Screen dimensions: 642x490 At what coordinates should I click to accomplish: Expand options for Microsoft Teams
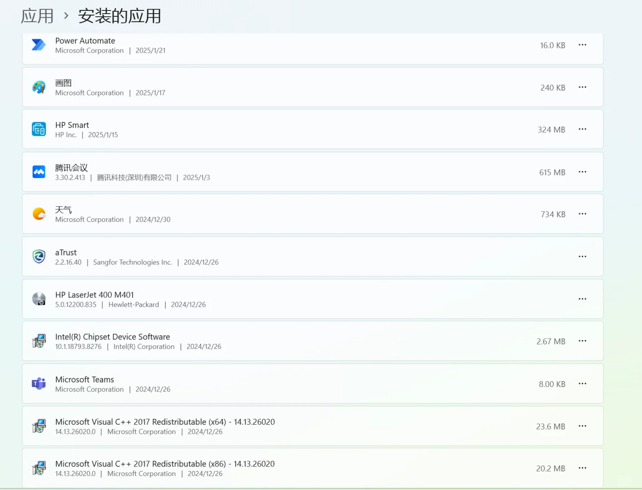coord(582,383)
